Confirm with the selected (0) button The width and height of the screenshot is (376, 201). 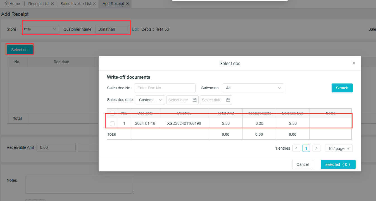pyautogui.click(x=338, y=164)
